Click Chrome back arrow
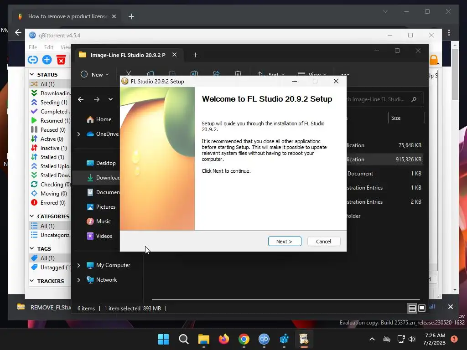 click(18, 32)
